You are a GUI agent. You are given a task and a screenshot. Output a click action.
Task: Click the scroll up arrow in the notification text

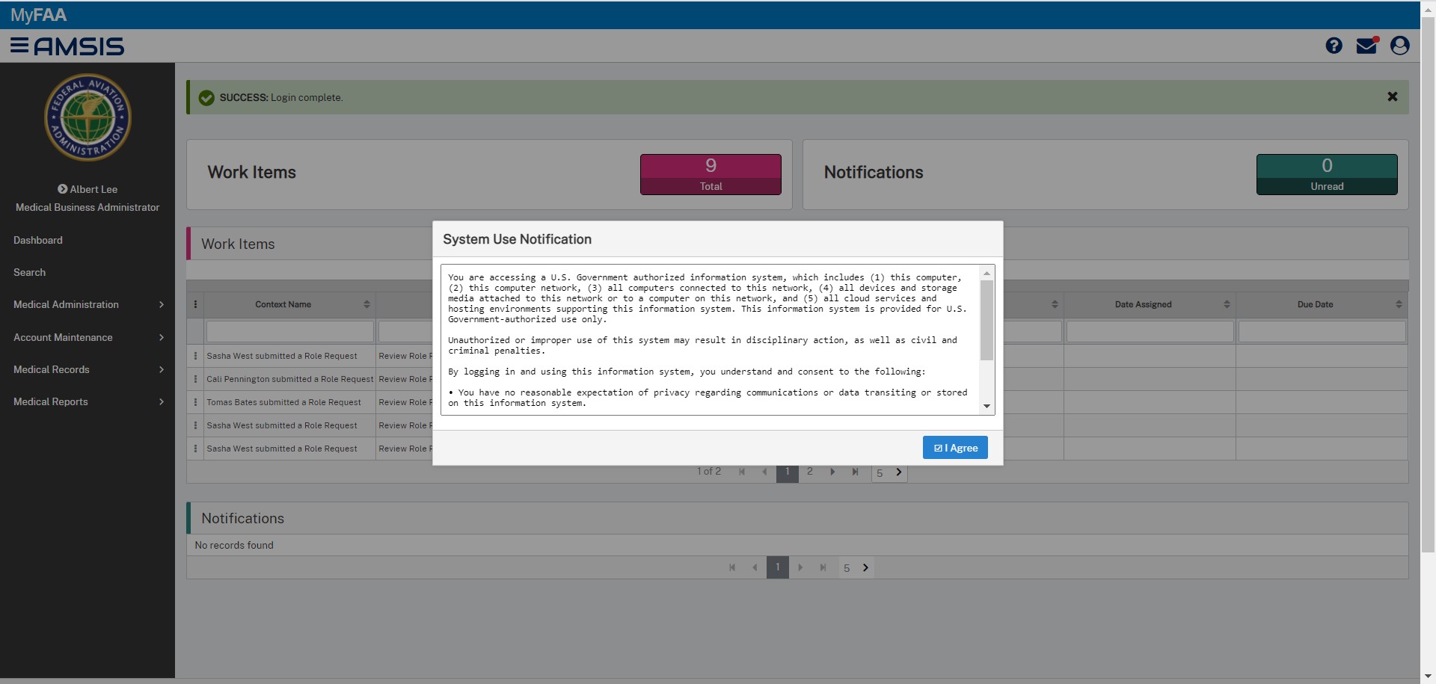tap(987, 274)
